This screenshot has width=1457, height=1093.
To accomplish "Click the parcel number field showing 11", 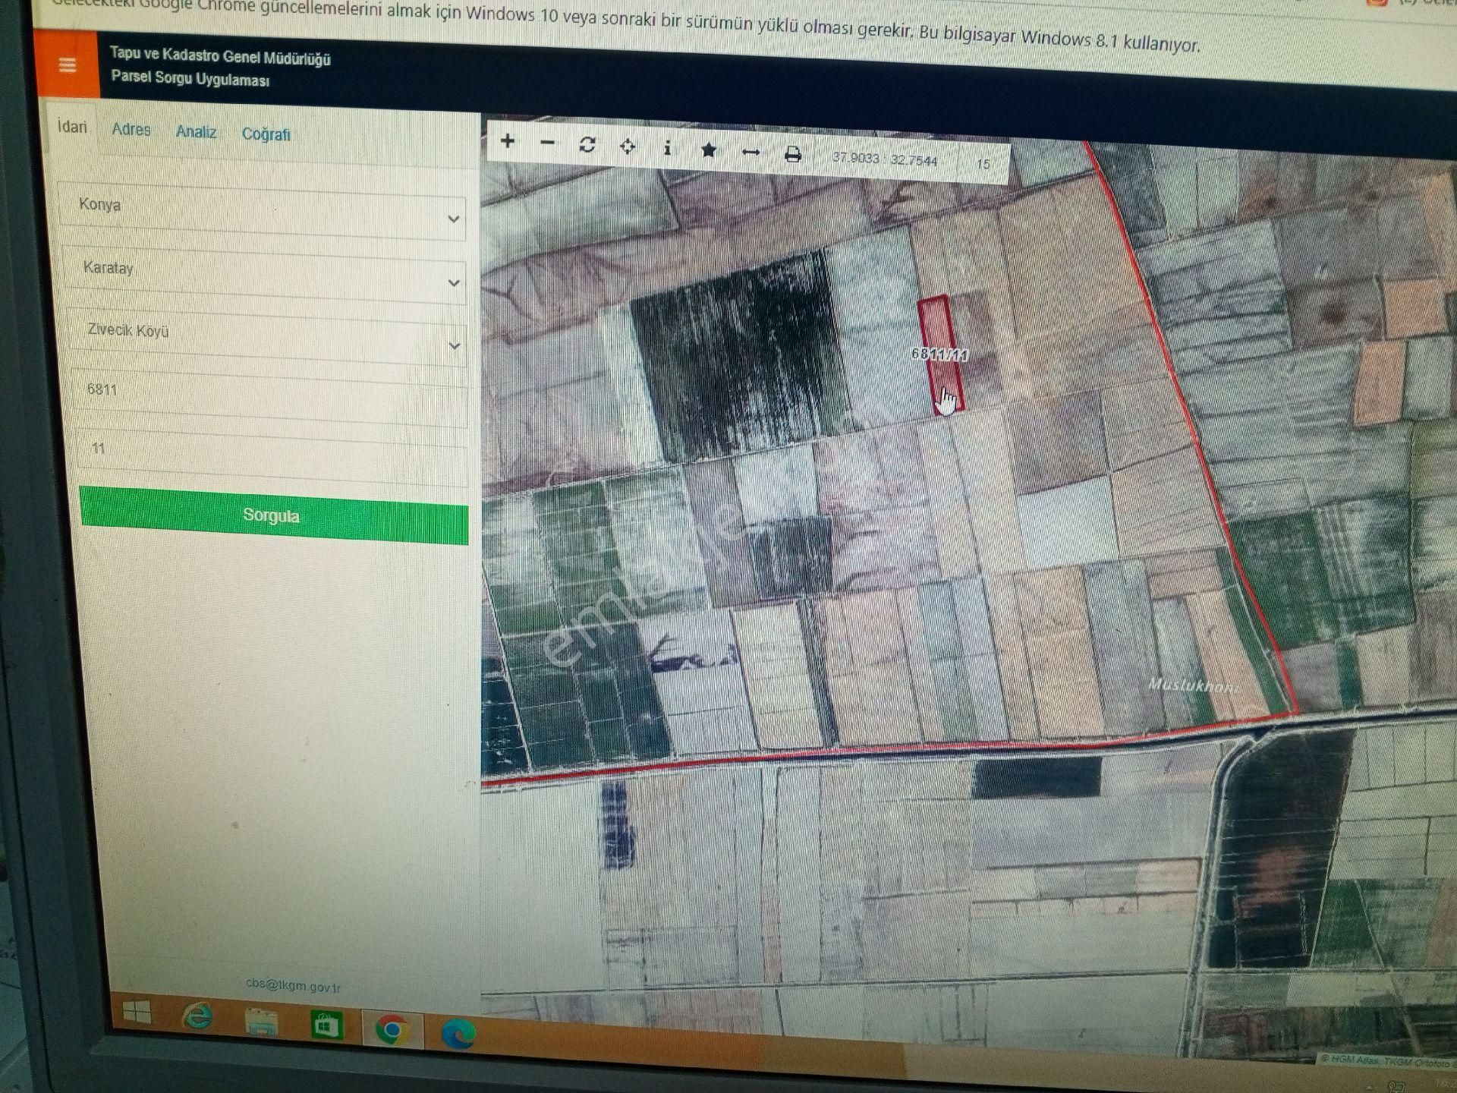I will click(272, 458).
